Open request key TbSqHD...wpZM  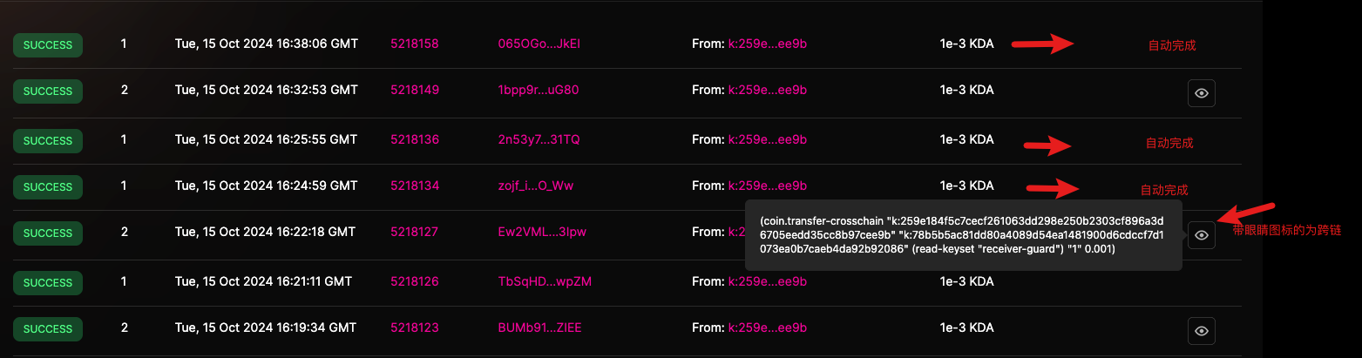[x=545, y=281]
